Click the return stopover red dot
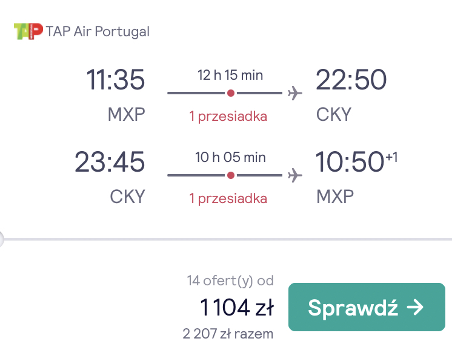Image resolution: width=452 pixels, height=353 pixels. pos(231,175)
